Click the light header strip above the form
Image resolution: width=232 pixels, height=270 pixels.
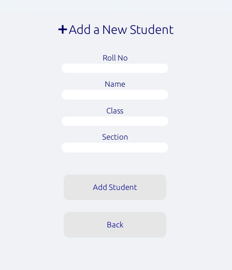(x=116, y=6)
